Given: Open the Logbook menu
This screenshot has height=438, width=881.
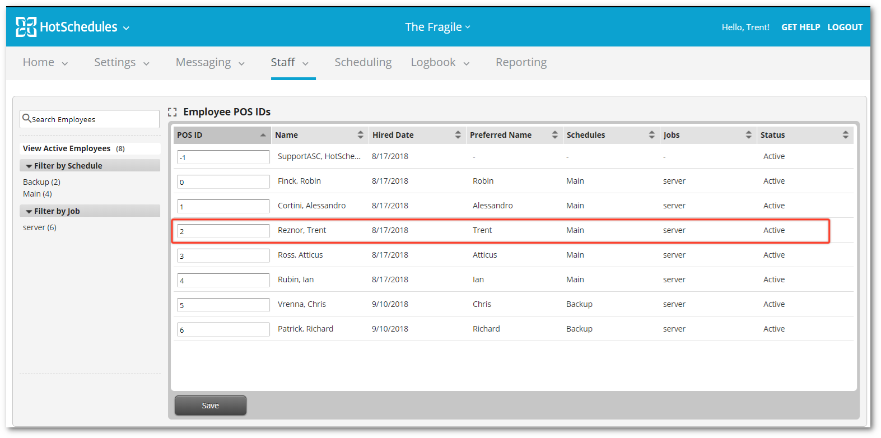Looking at the screenshot, I should [x=433, y=62].
